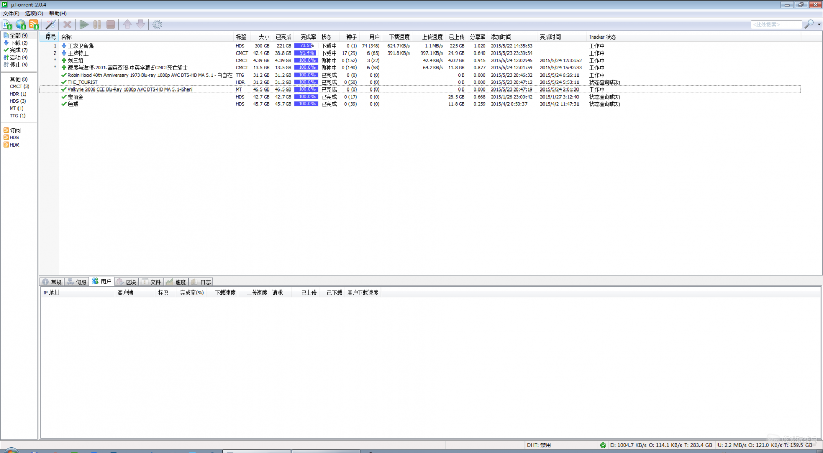Sort by 大小 column header

click(x=261, y=37)
